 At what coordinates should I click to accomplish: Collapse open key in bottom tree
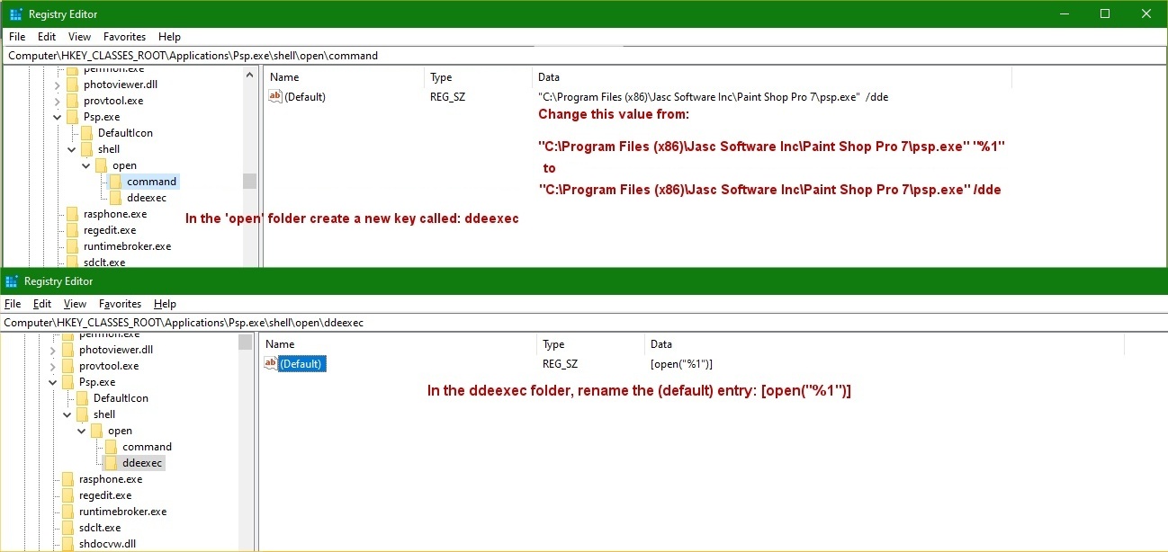tap(82, 431)
